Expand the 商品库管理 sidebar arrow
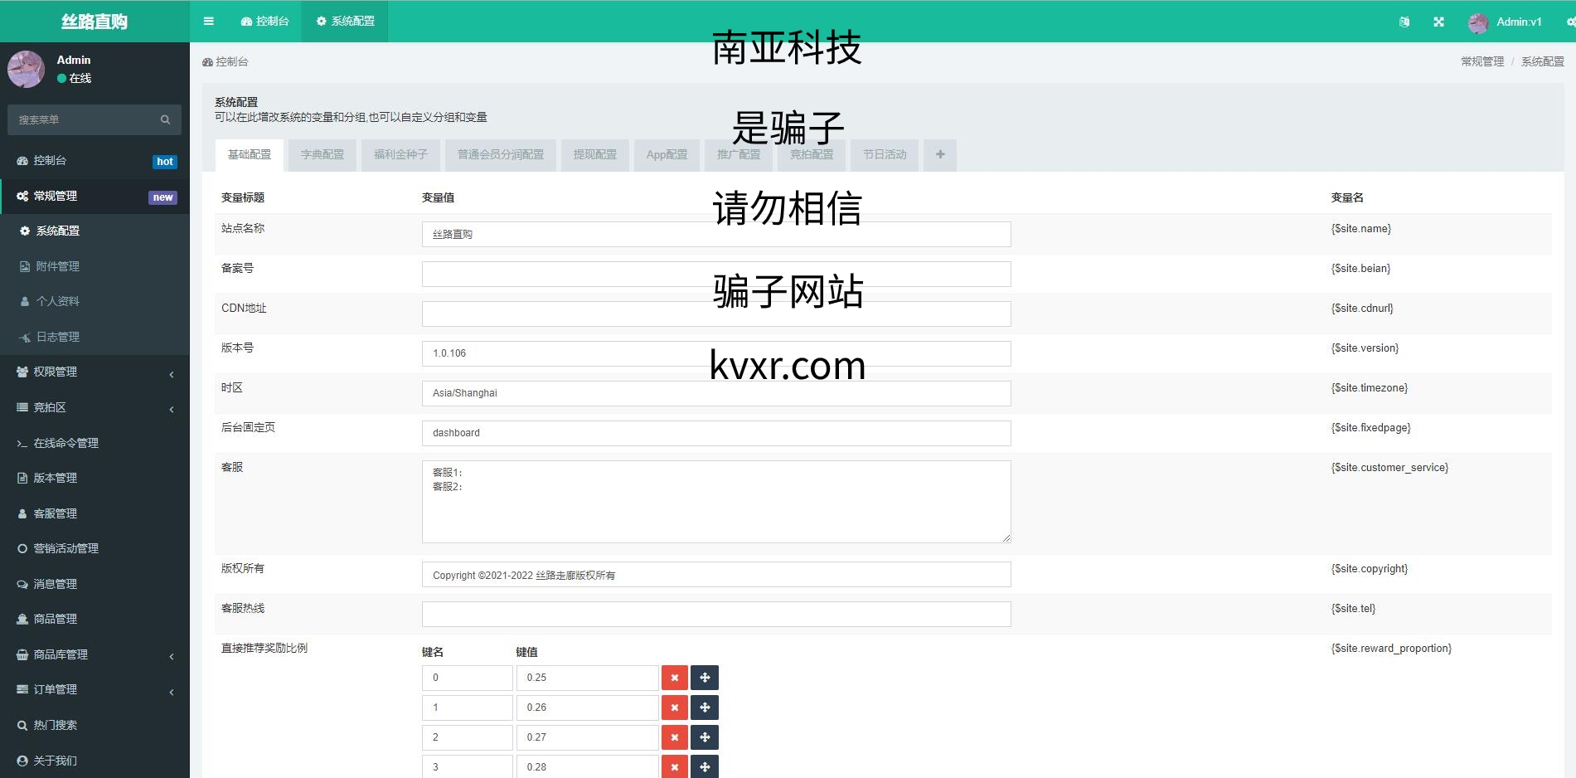This screenshot has width=1576, height=778. tap(172, 655)
